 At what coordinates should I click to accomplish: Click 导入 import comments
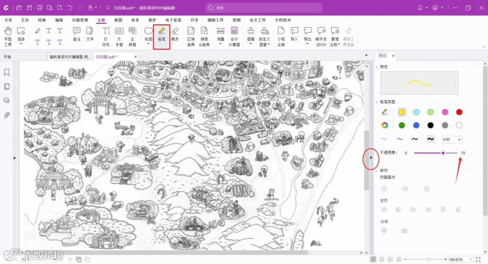tap(294, 34)
